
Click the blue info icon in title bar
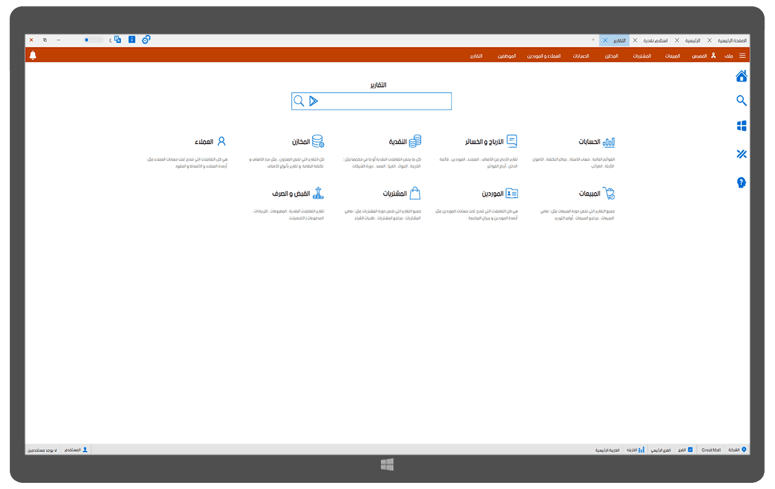click(x=131, y=40)
